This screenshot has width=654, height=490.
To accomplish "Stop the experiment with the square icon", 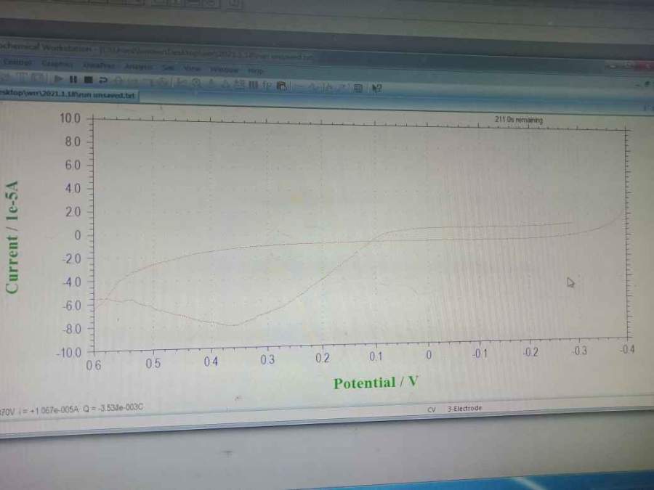I will click(88, 79).
